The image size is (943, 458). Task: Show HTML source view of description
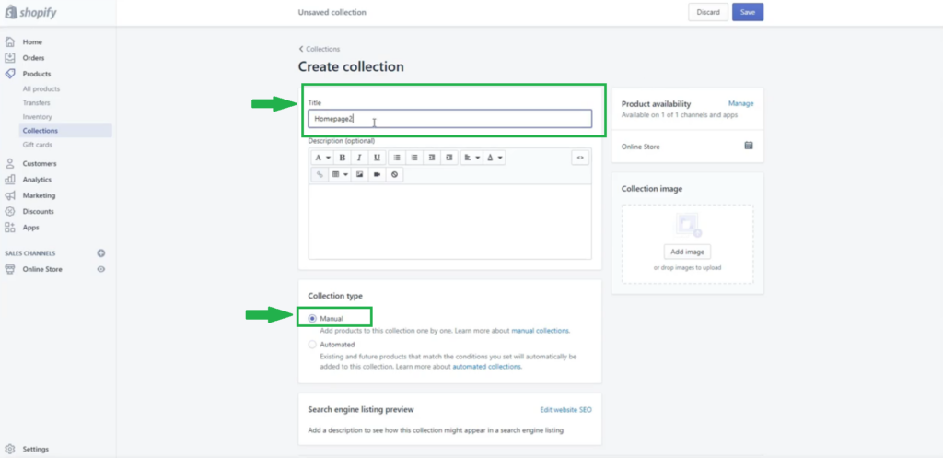580,158
